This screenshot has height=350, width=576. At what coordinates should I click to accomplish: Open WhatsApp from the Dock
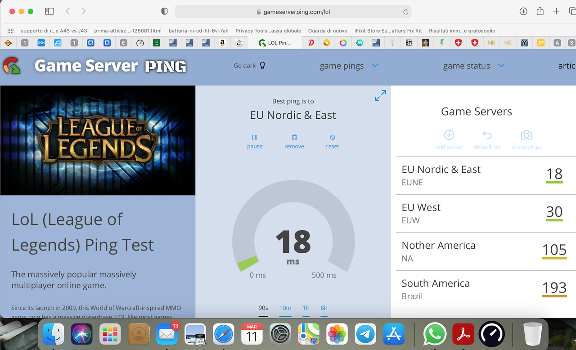(x=435, y=335)
